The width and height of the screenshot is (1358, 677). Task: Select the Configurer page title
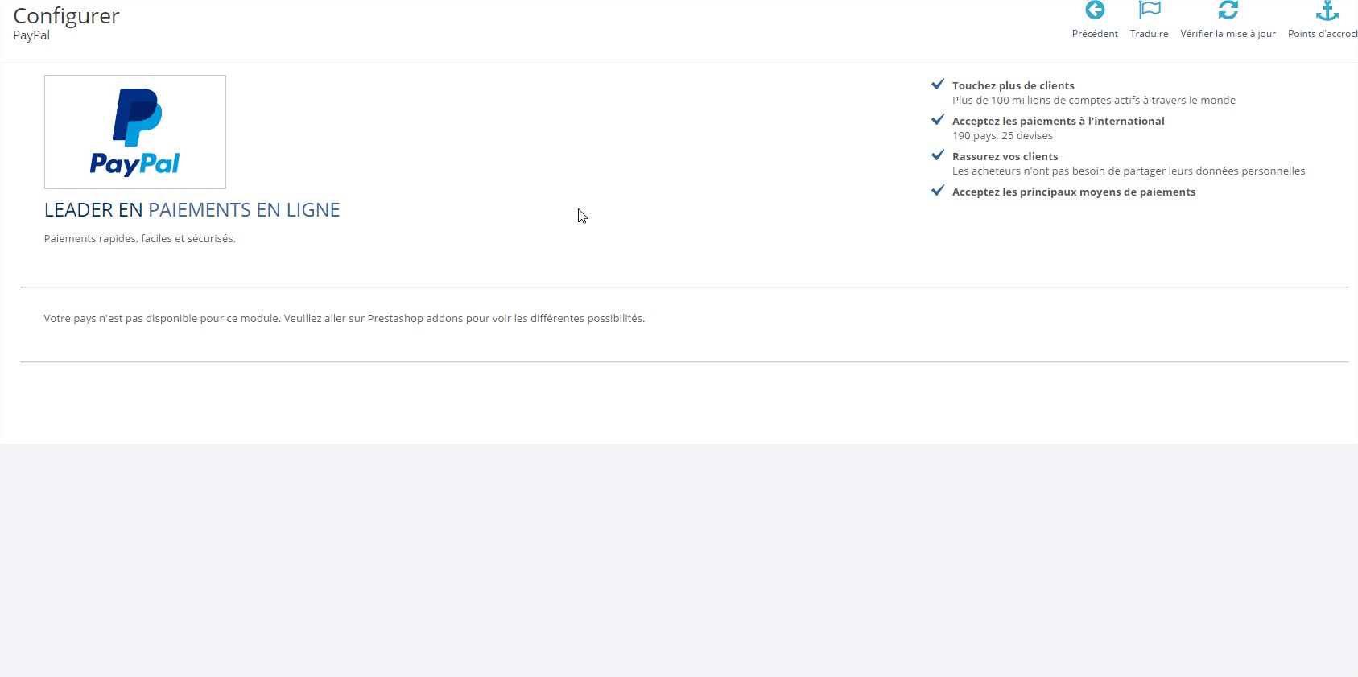pyautogui.click(x=66, y=16)
